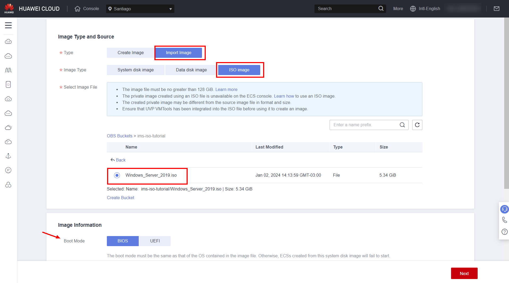The width and height of the screenshot is (509, 283).
Task: Select the System disk image tab
Action: pos(136,70)
